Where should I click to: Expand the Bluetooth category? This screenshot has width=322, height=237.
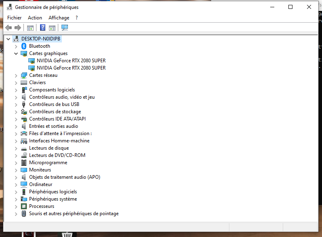point(16,47)
